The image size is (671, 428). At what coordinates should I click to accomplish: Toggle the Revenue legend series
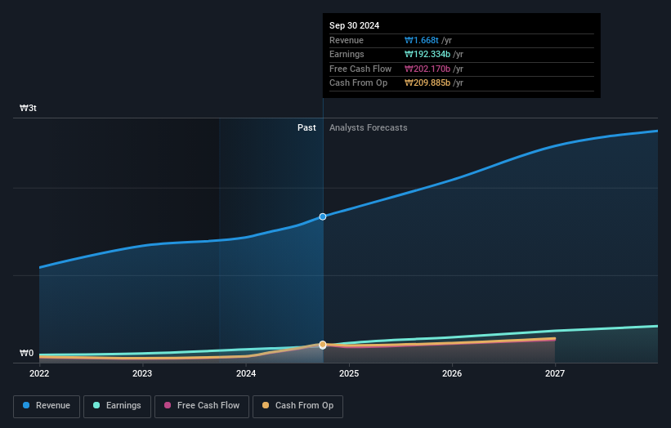47,406
